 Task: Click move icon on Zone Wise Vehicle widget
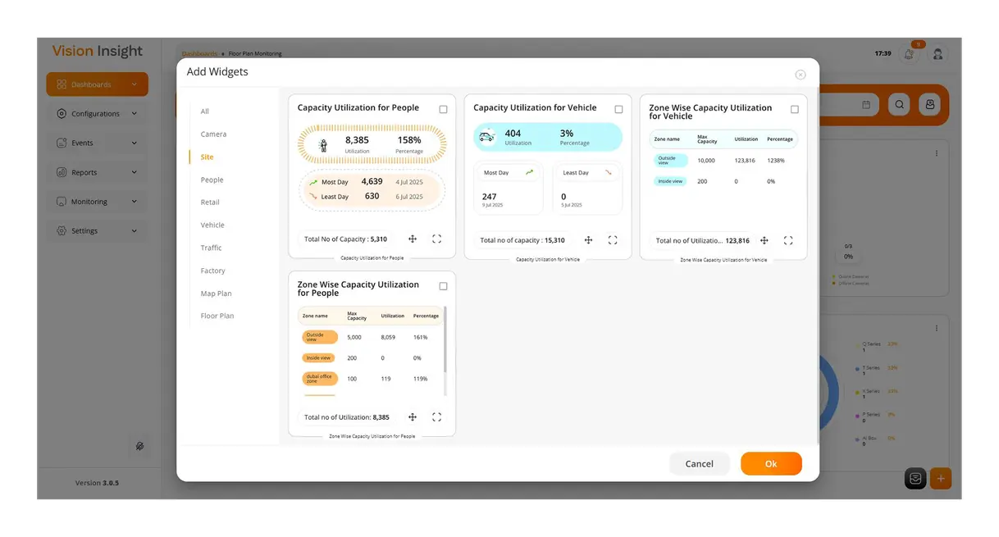pos(764,240)
